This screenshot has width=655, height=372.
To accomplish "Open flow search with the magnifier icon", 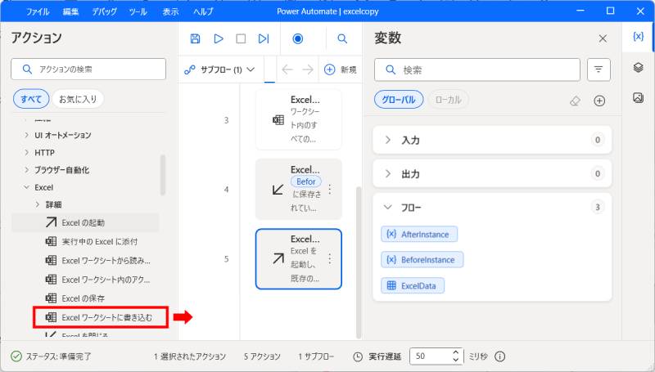I will pyautogui.click(x=342, y=38).
